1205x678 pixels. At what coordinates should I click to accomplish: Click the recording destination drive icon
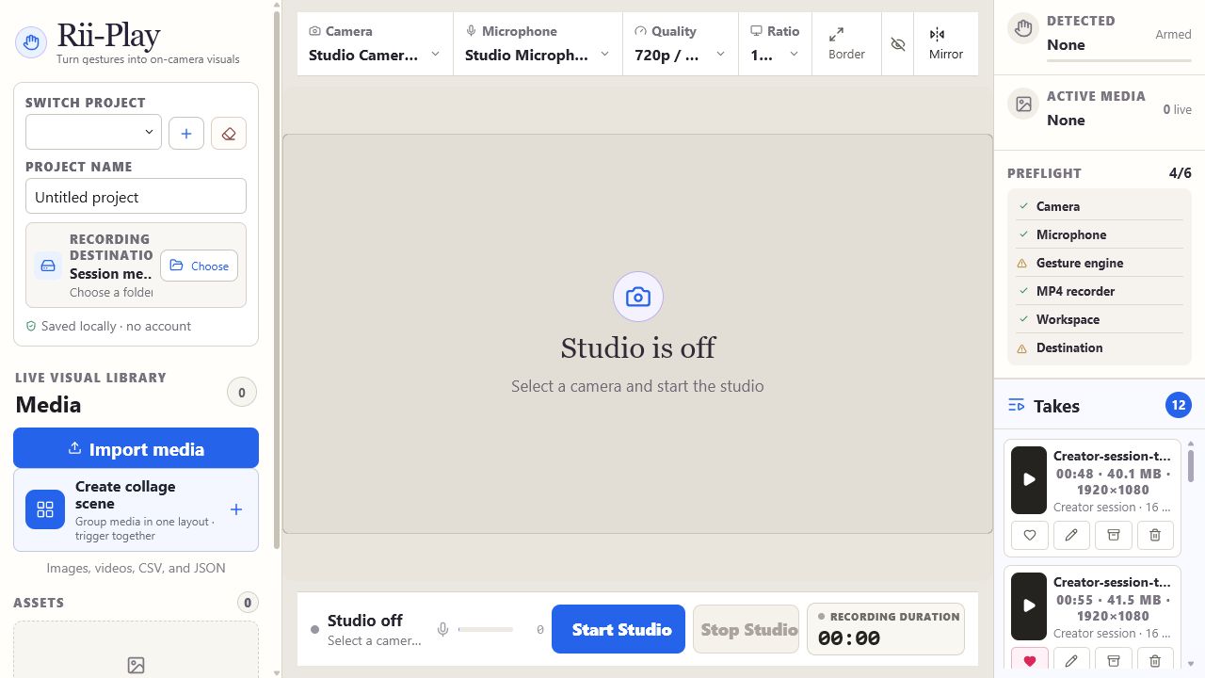click(48, 266)
